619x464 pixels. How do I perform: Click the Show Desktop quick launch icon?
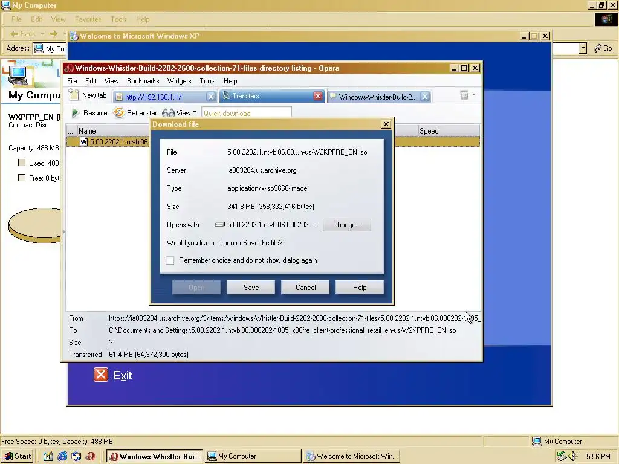(x=48, y=457)
